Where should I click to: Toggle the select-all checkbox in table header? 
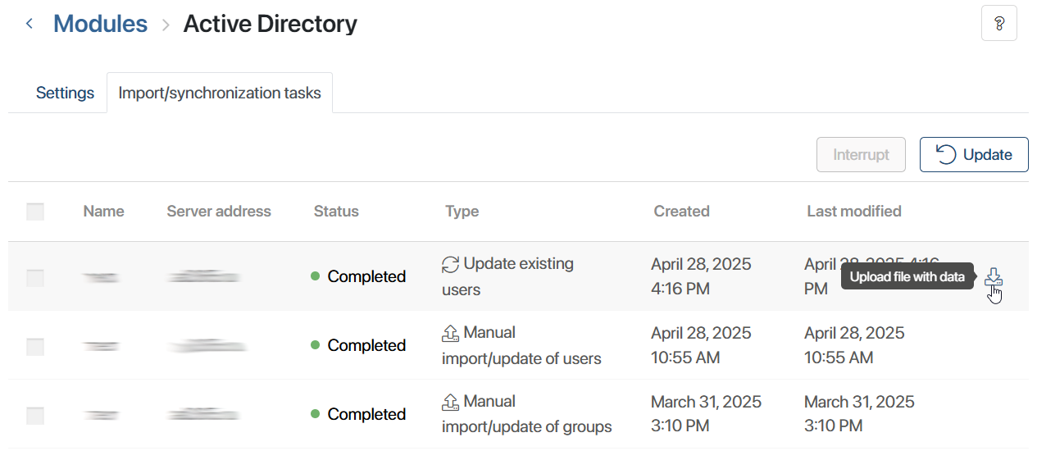(x=35, y=212)
